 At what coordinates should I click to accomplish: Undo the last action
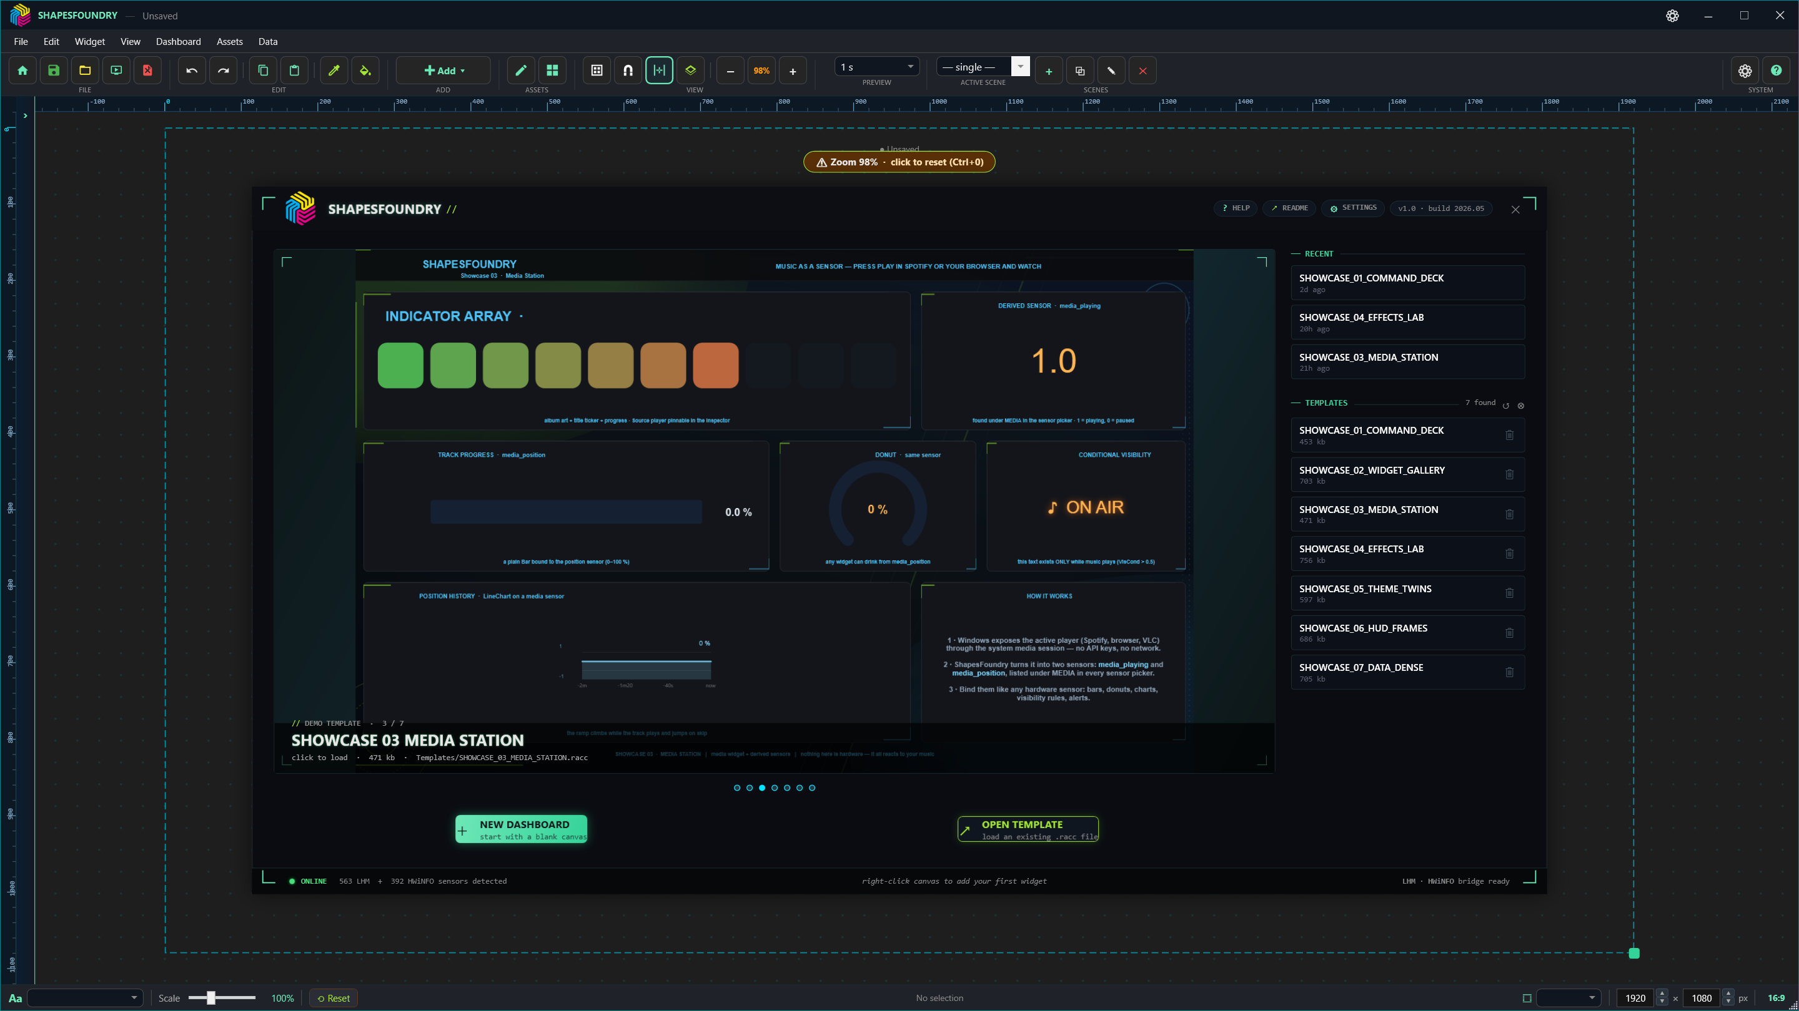192,71
